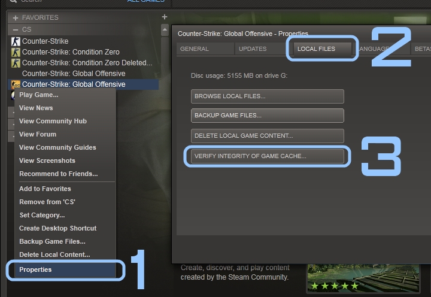Click BACKUP GAME FILES button
This screenshot has width=431, height=297.
[x=268, y=116]
